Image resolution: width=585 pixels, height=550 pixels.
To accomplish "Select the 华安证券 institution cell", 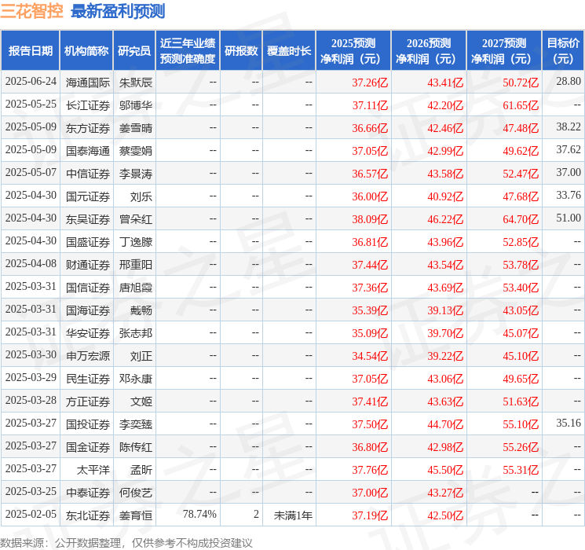I will coord(88,333).
